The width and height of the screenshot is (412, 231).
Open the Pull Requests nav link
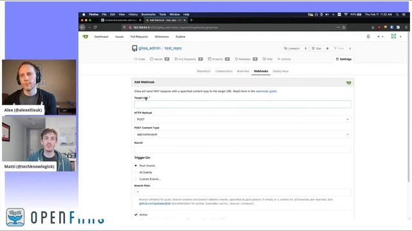click(x=139, y=37)
